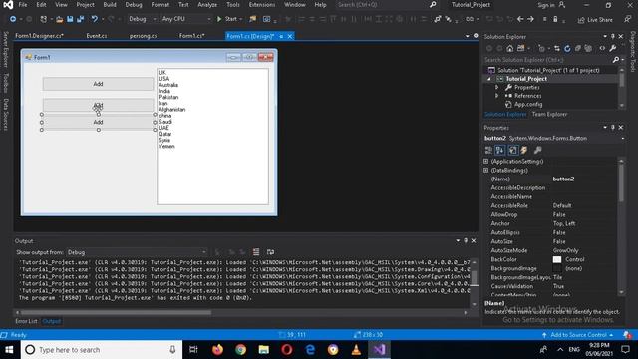The width and height of the screenshot is (638, 359).
Task: Click the Home icon in Solution Explorer
Action: tap(509, 49)
